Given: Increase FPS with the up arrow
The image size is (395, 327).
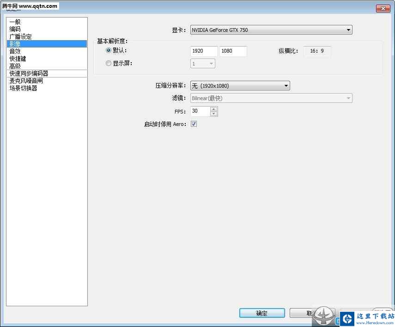Looking at the screenshot, I should (213, 109).
